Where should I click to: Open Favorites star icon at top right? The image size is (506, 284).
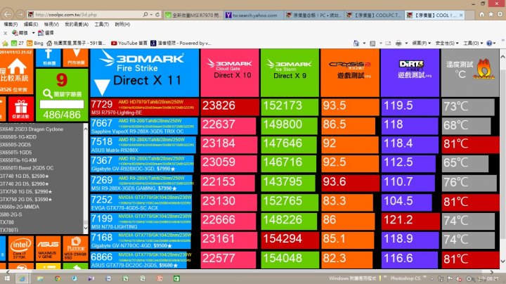point(491,14)
